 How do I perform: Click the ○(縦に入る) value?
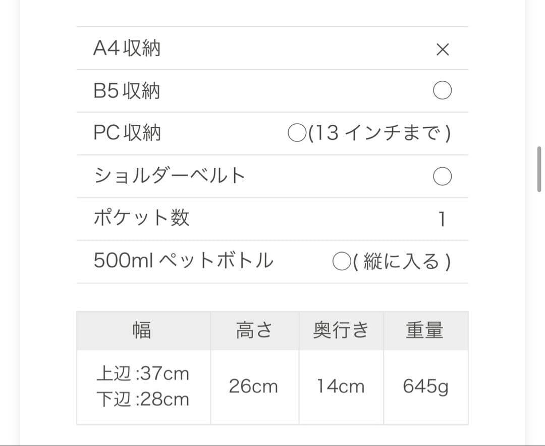coord(391,261)
